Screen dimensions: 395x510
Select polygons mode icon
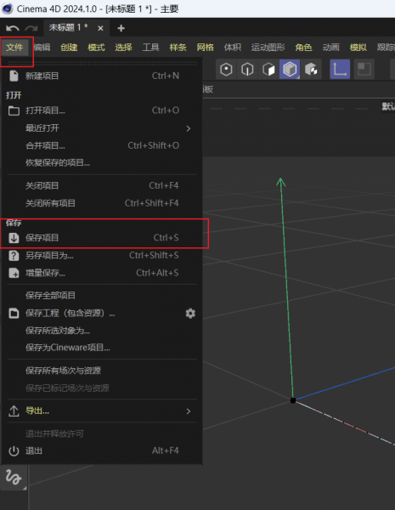(268, 70)
